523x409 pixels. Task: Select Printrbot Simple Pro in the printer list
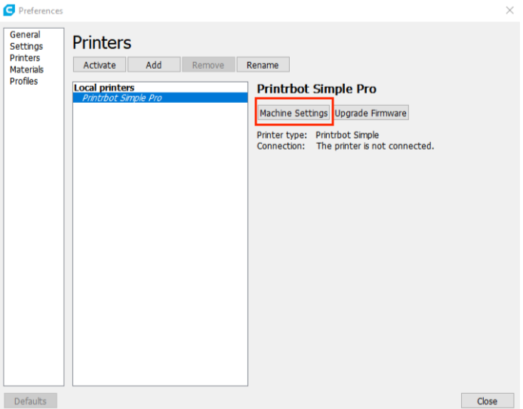click(x=160, y=98)
